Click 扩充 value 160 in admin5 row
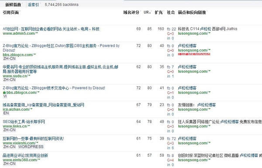This screenshot has height=168, width=262. pos(161,29)
